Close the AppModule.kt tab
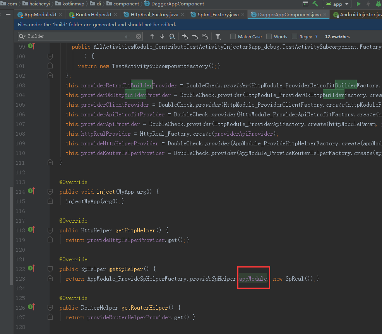 pyautogui.click(x=61, y=15)
